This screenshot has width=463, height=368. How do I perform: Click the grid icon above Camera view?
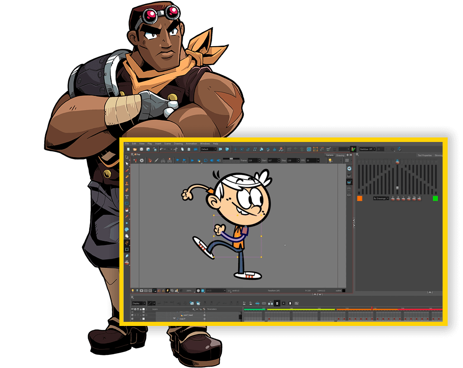tap(347, 160)
